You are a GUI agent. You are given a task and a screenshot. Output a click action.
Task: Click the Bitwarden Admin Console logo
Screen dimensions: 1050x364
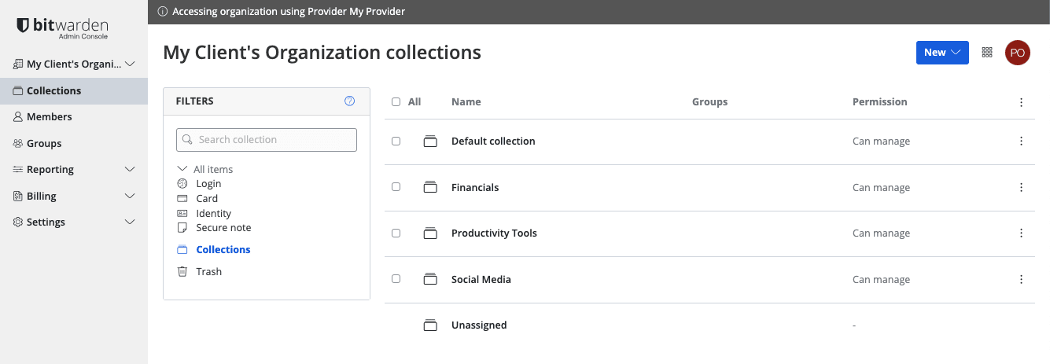[62, 28]
